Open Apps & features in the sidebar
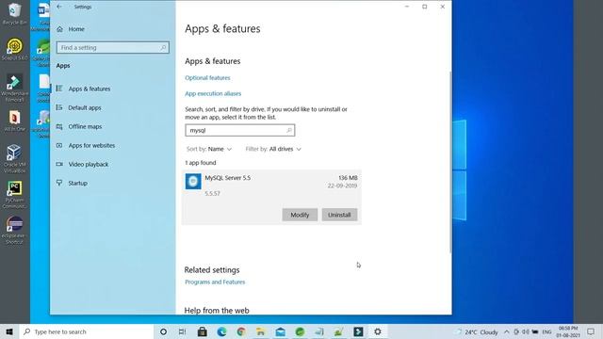 click(x=90, y=89)
